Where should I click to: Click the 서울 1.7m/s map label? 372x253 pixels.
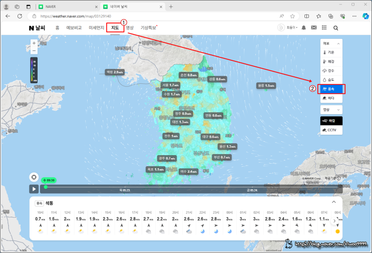(171, 85)
